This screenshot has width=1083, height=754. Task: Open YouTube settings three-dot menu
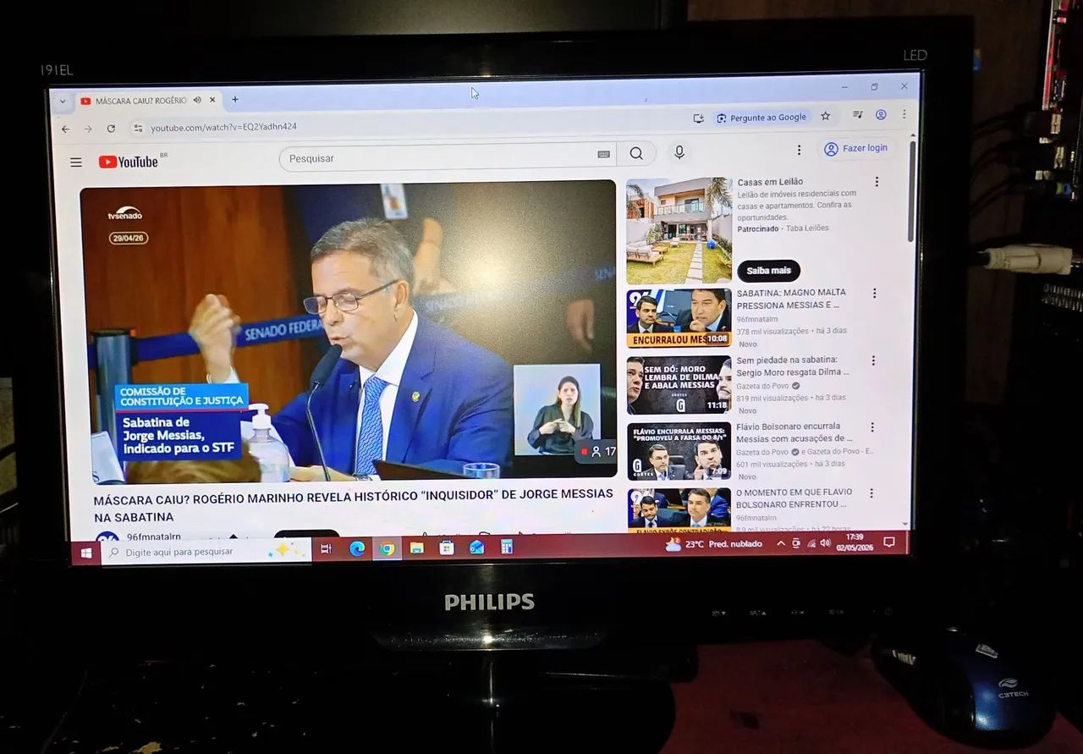click(x=799, y=150)
